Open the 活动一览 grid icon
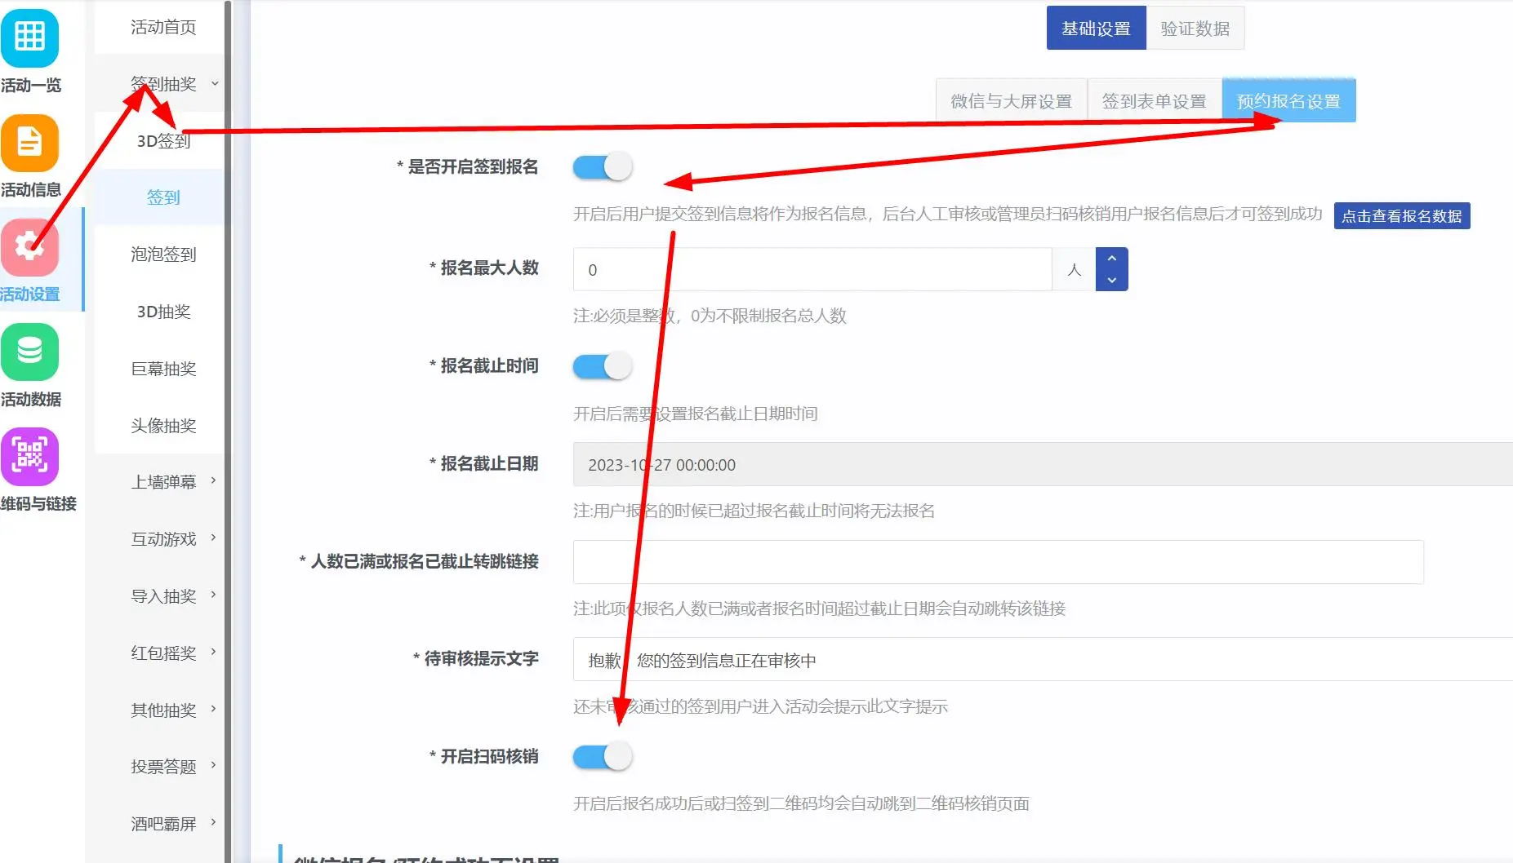Image resolution: width=1513 pixels, height=863 pixels. (x=30, y=38)
